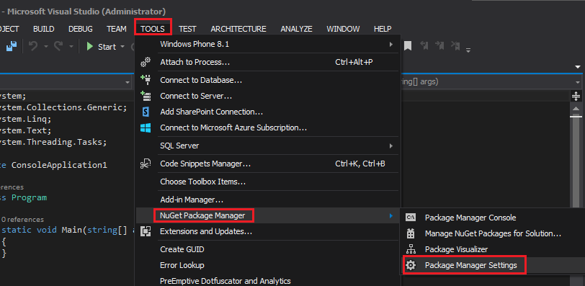
Task: Click the plug icon for Connect to Database
Action: [x=146, y=80]
